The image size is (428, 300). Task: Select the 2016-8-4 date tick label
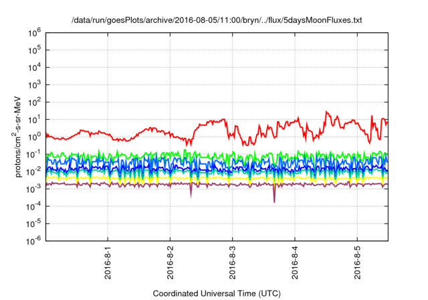pos(294,262)
